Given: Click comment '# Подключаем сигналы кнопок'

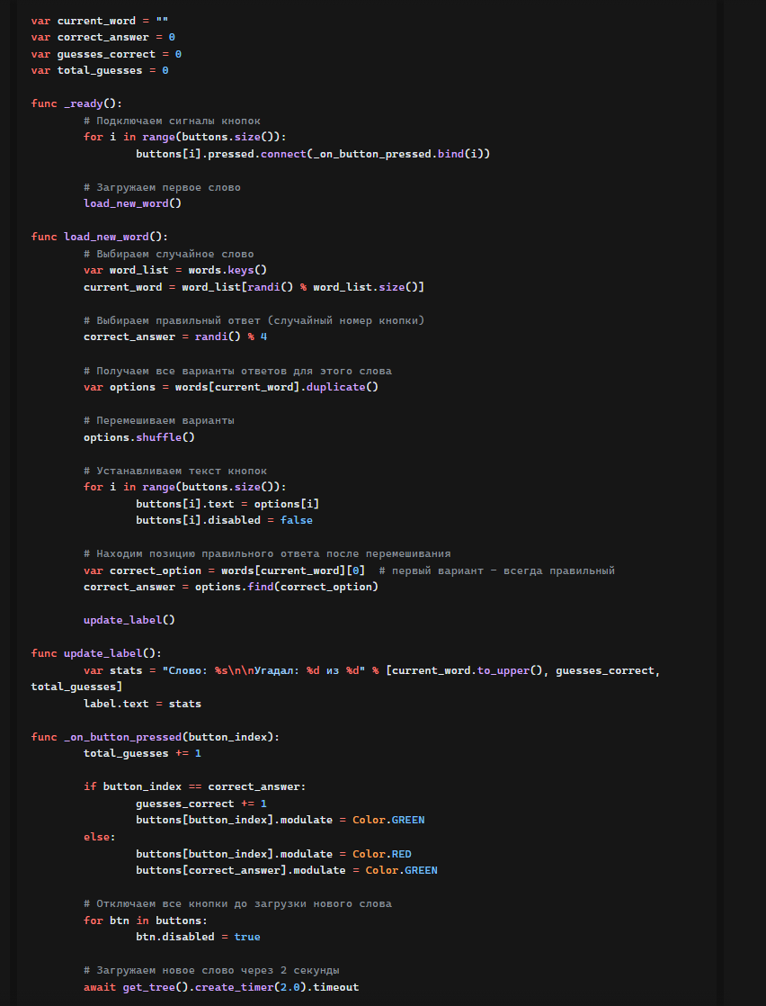Looking at the screenshot, I should [x=172, y=121].
